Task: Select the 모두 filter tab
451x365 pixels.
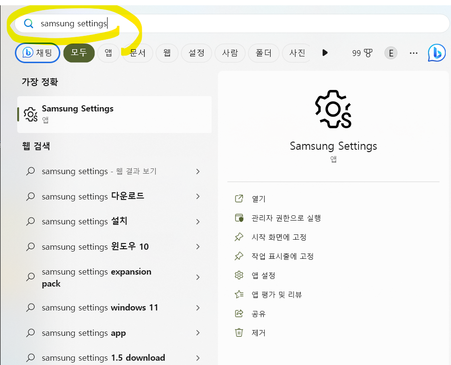Action: (79, 53)
